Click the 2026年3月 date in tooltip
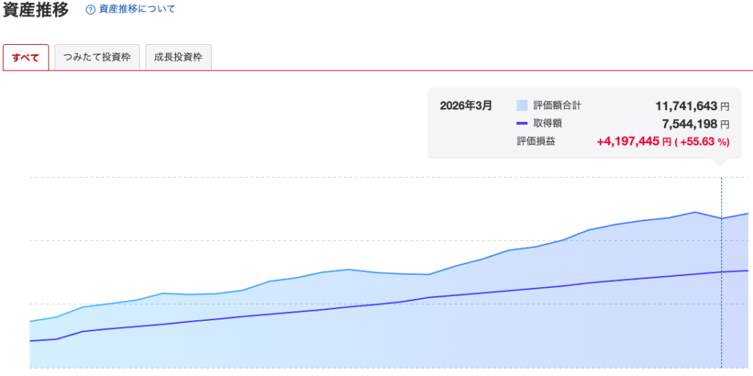The image size is (753, 376). [x=465, y=106]
